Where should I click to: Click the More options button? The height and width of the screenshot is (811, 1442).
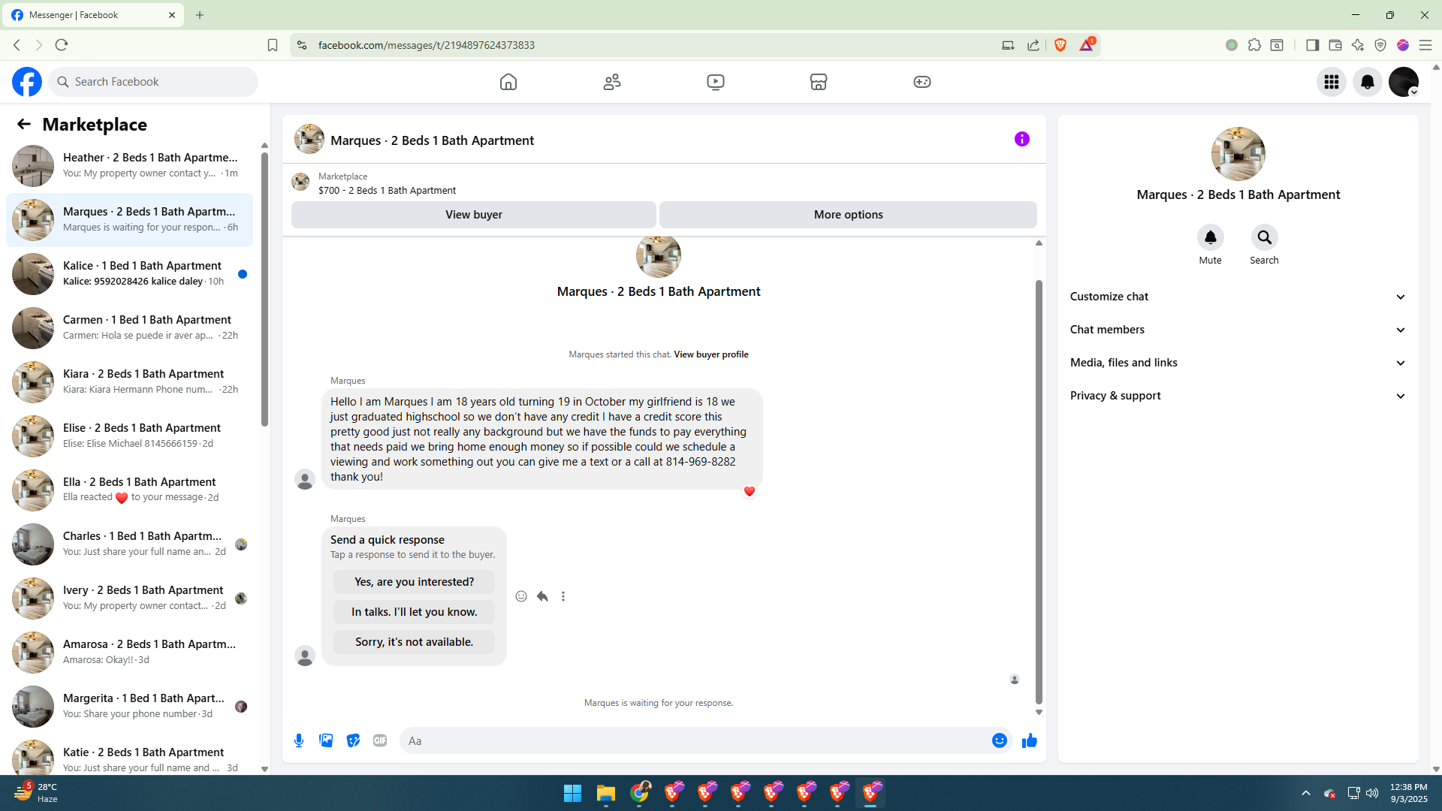(x=849, y=215)
